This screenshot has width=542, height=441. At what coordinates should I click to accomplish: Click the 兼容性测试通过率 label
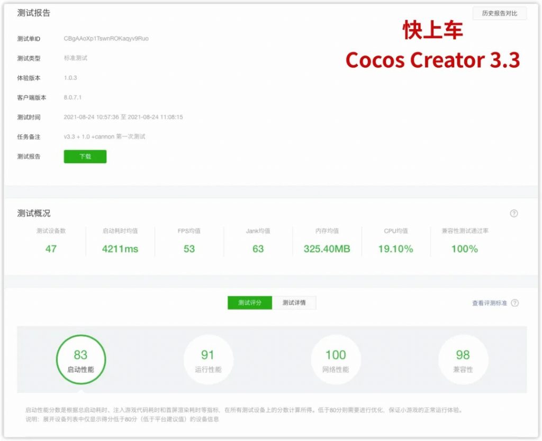click(465, 231)
